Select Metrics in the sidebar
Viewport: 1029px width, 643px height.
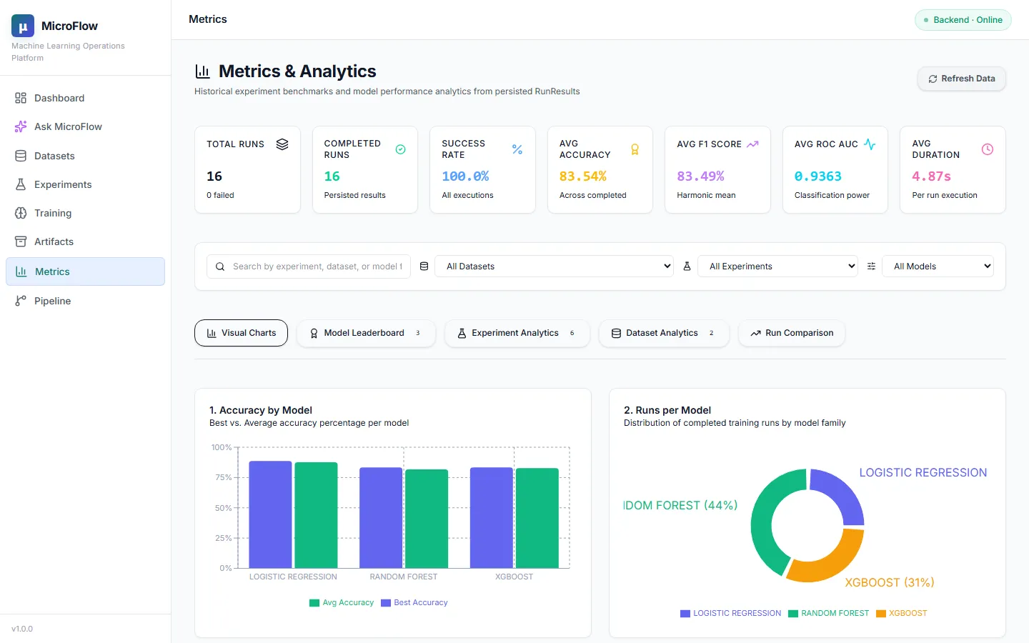tap(85, 271)
